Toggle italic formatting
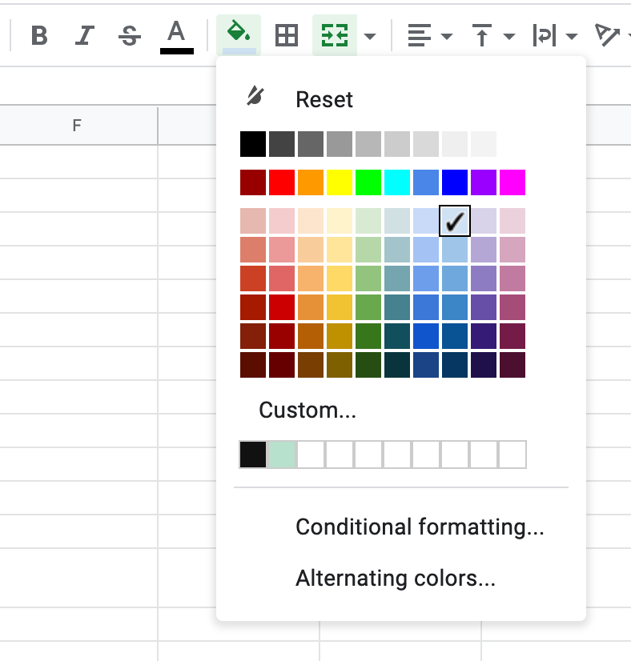 pos(84,35)
